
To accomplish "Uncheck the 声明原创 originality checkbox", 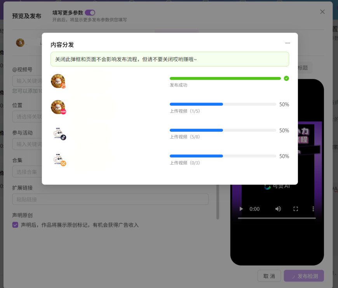I will click(x=14, y=225).
